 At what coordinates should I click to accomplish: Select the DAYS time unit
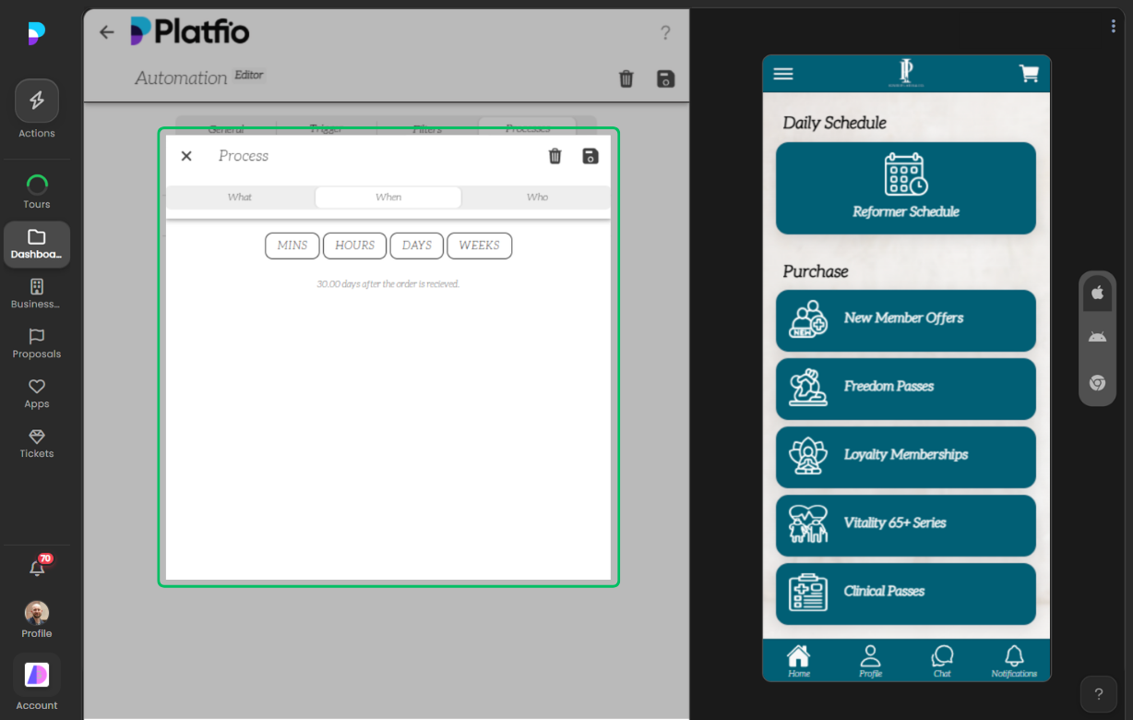point(416,246)
